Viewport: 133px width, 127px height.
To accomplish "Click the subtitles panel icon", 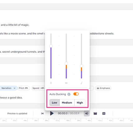I will point(104,113).
